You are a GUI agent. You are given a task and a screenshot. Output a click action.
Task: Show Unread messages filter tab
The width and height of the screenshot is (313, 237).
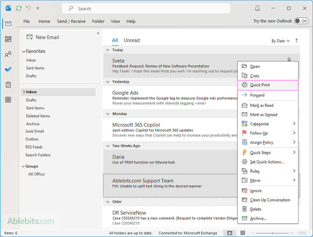[x=132, y=40]
